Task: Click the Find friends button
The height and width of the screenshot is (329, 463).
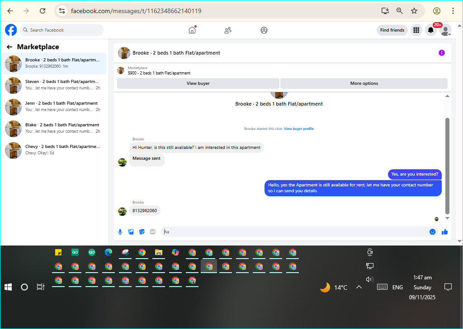Action: [x=392, y=30]
